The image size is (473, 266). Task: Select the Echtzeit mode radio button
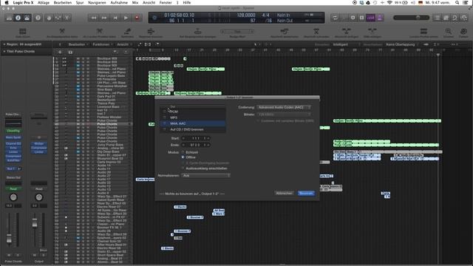coord(183,152)
